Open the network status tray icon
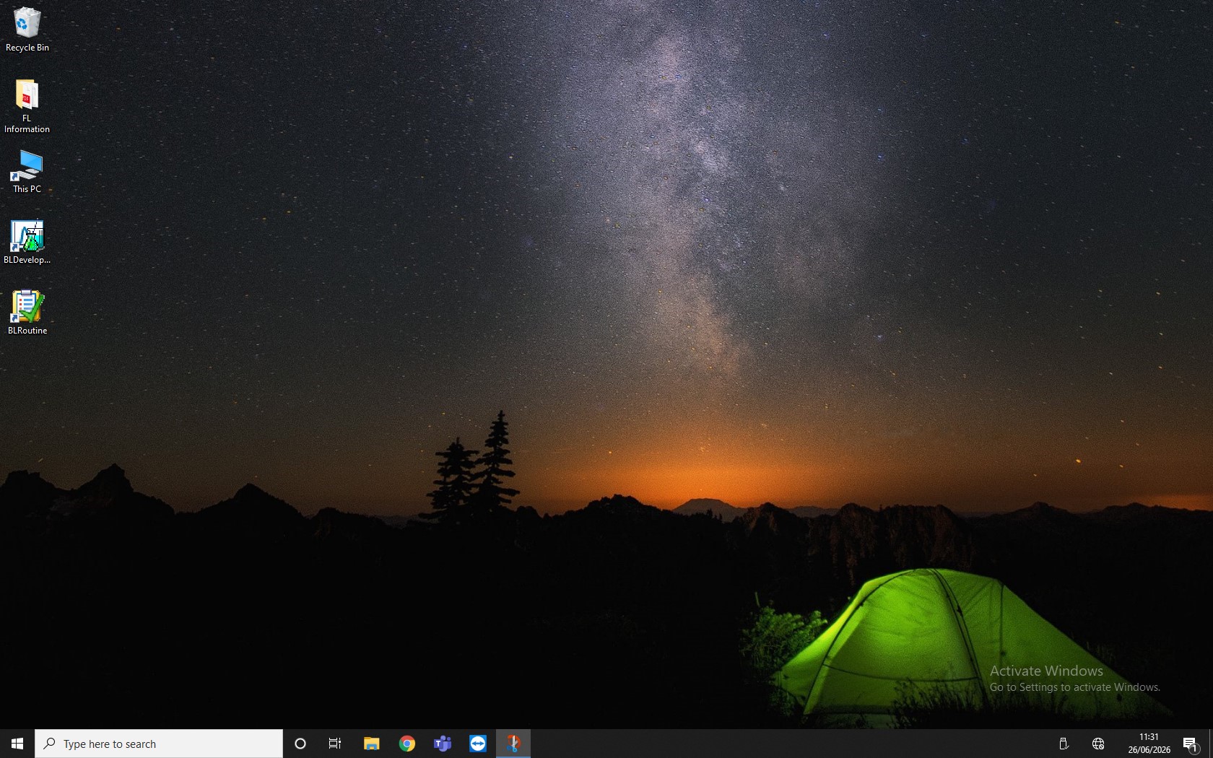The image size is (1213, 758). pos(1098,744)
